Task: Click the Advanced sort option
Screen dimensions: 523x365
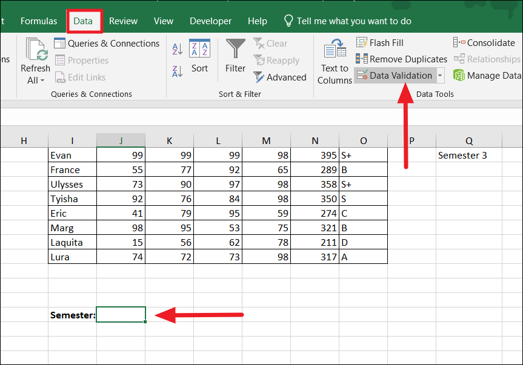Action: point(281,77)
